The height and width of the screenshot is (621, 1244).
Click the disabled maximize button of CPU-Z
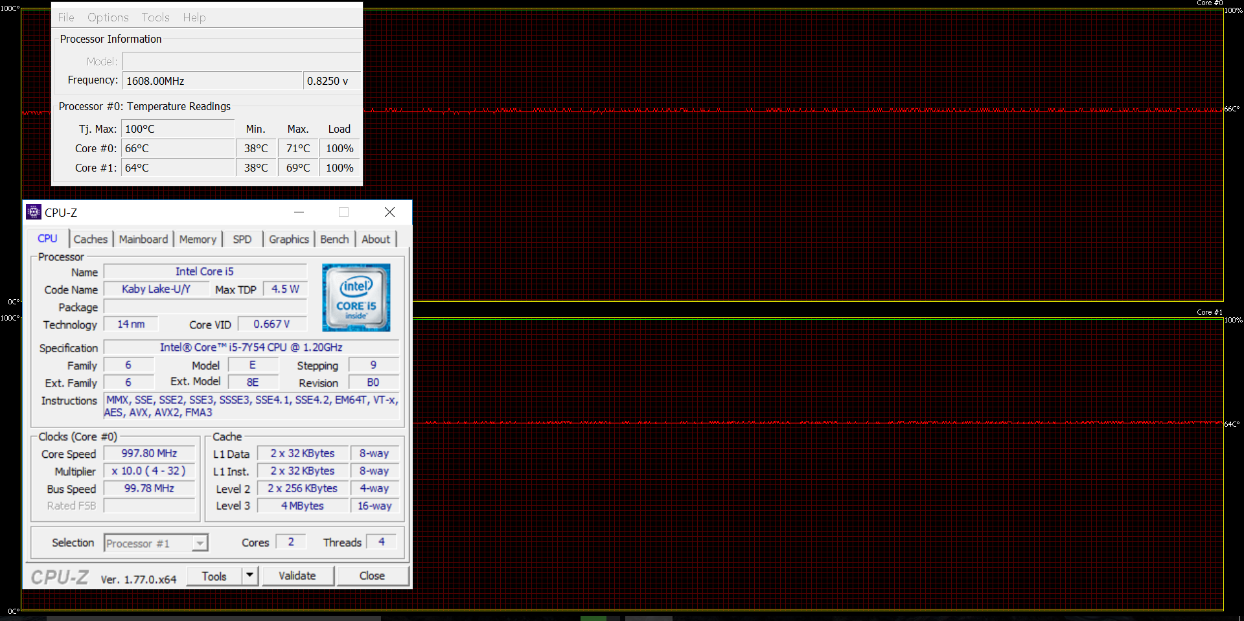coord(343,212)
